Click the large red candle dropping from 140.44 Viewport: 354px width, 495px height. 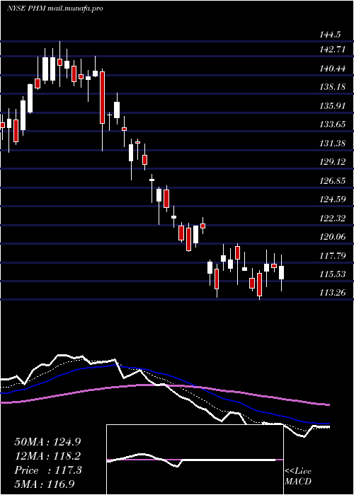(102, 98)
